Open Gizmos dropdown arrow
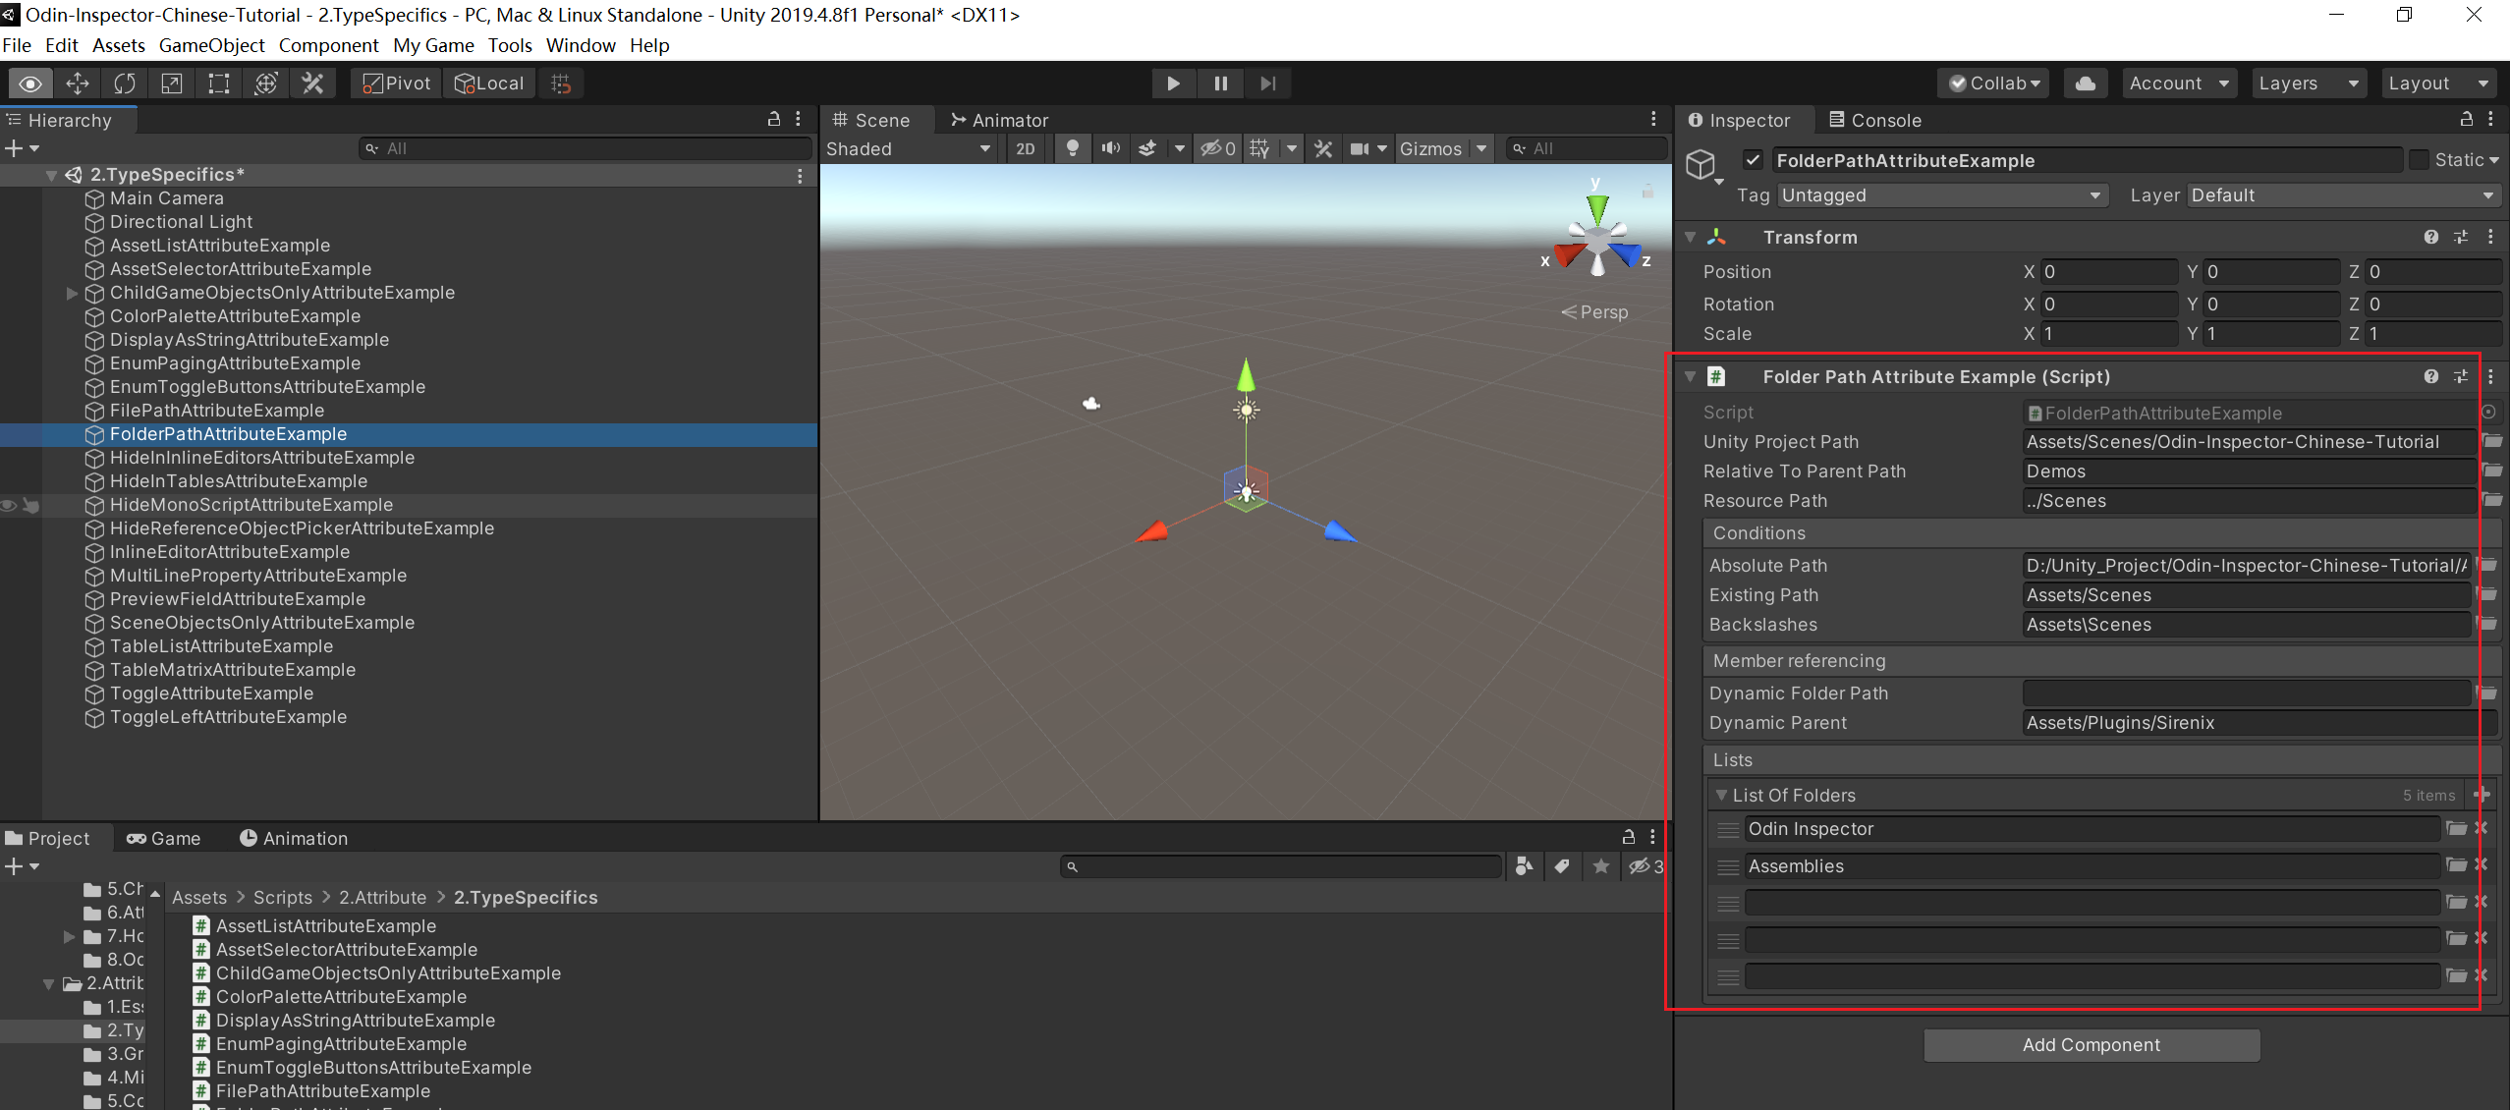The width and height of the screenshot is (2510, 1110). tap(1480, 148)
